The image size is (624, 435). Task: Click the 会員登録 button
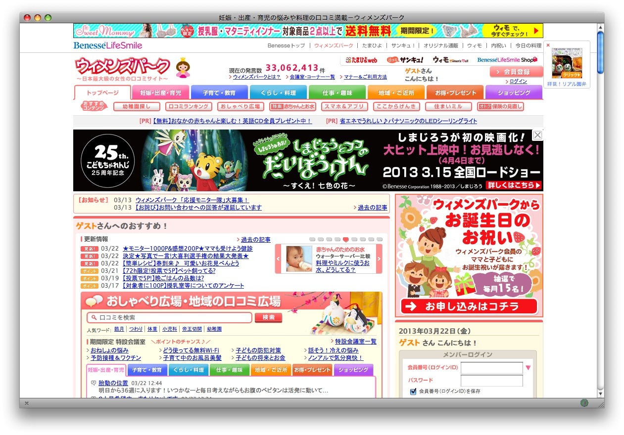point(516,72)
